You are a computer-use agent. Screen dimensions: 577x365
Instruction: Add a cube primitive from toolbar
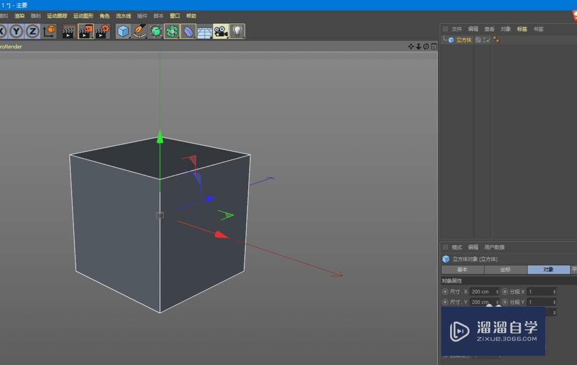(123, 31)
